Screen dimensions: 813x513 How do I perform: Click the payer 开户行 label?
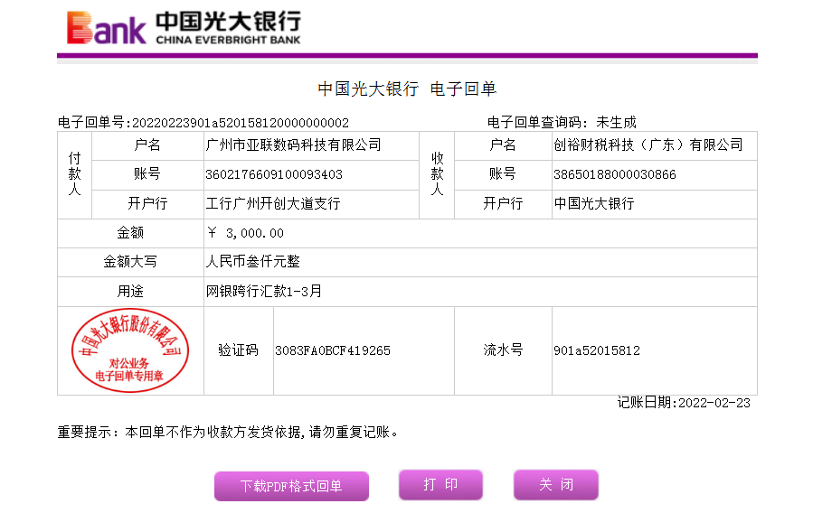tap(147, 203)
